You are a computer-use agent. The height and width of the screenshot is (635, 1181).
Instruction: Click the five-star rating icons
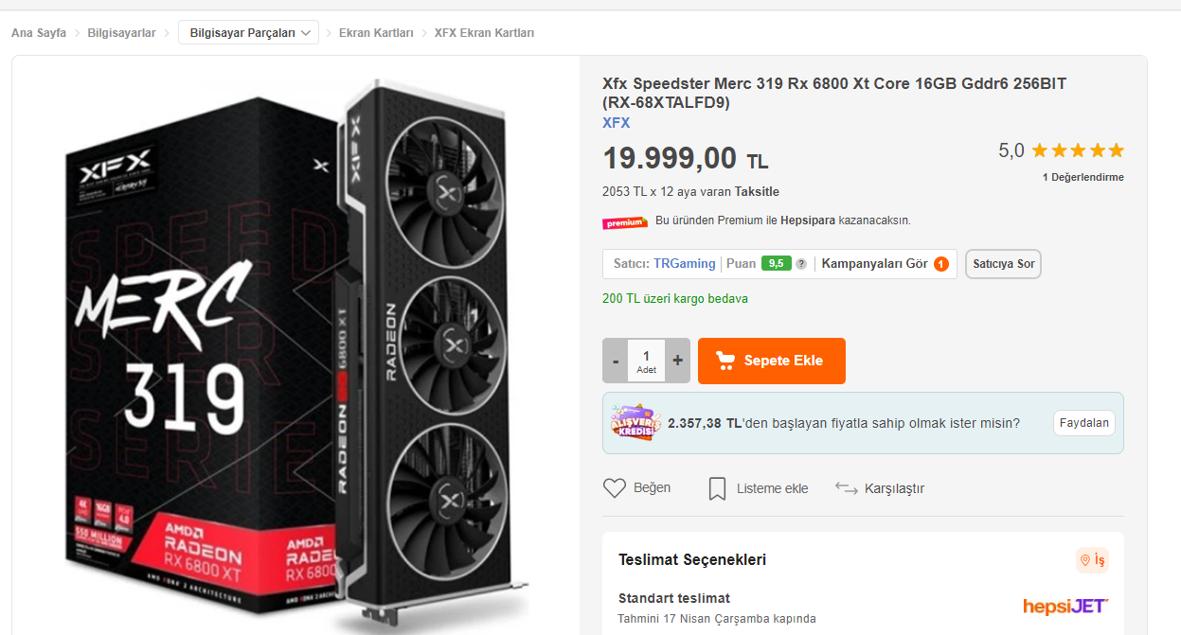tap(1078, 150)
